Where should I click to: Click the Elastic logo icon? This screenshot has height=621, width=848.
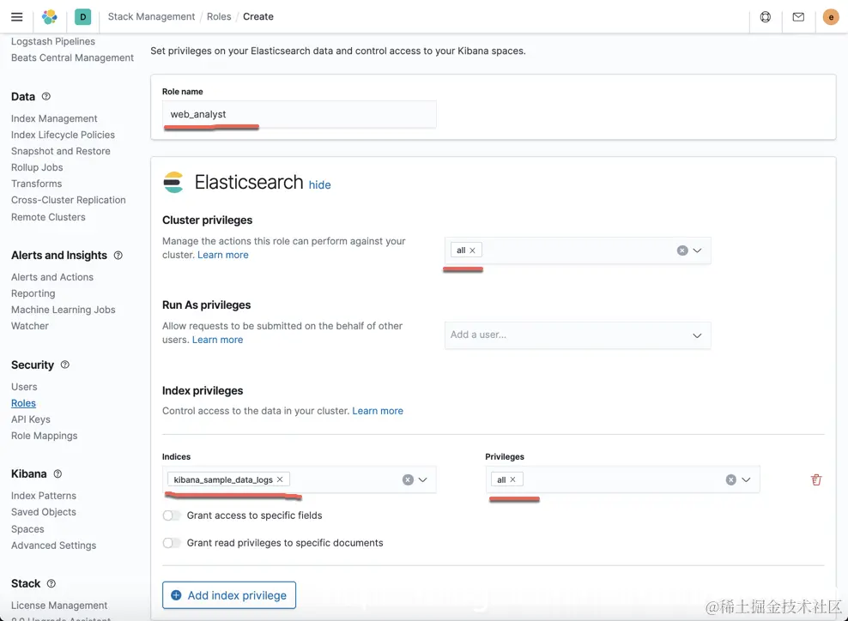(x=50, y=17)
